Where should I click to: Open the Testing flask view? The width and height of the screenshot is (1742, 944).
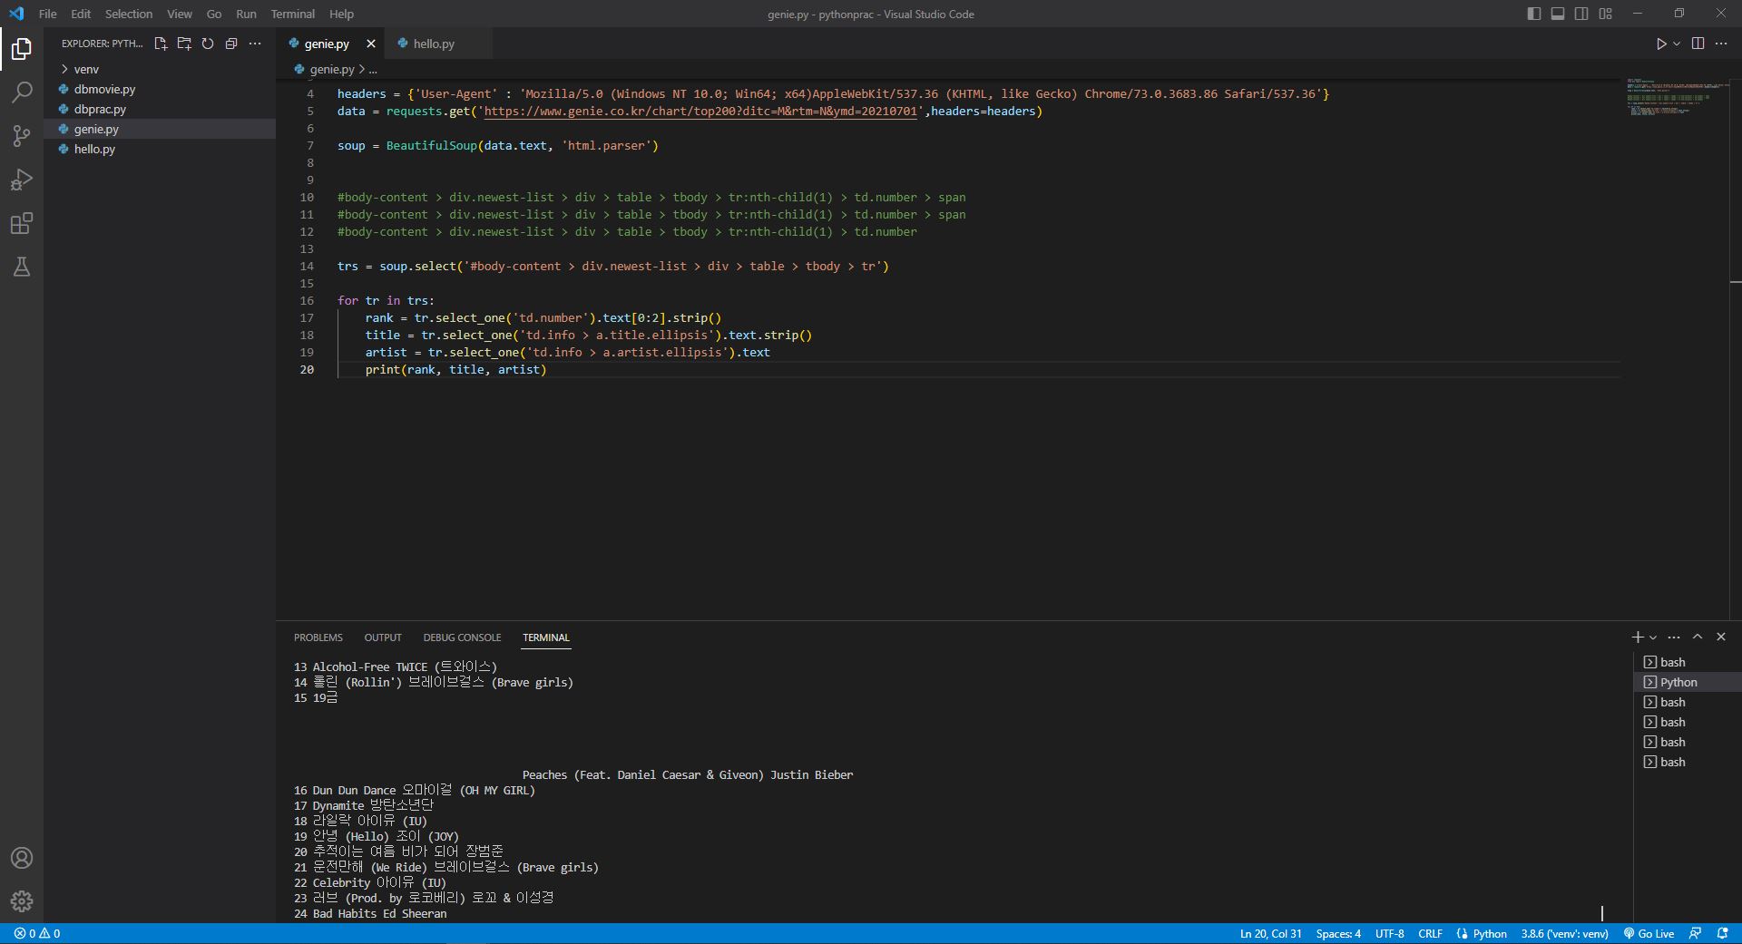click(x=22, y=267)
